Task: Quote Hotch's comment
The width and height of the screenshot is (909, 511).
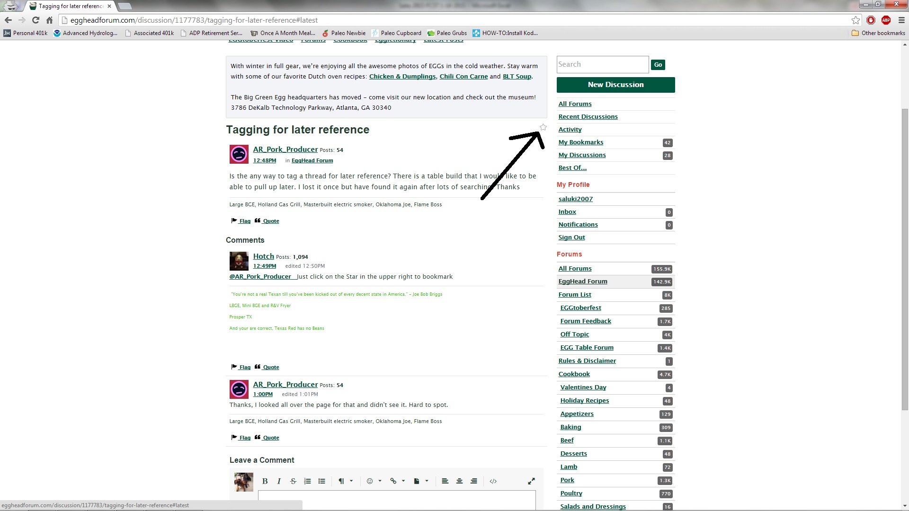Action: pyautogui.click(x=267, y=367)
